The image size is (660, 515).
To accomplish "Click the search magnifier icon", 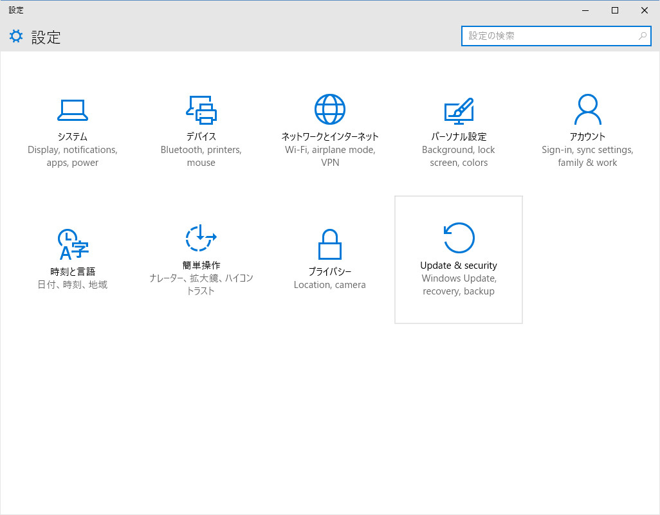I will coord(643,36).
